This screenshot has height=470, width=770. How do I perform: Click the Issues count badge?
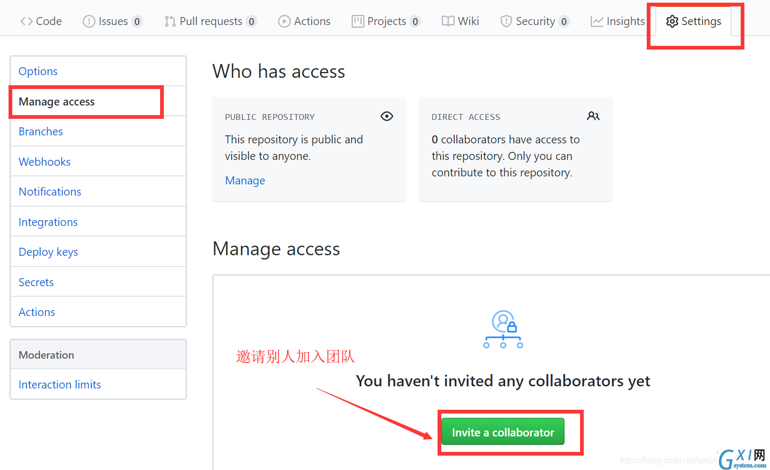(137, 22)
